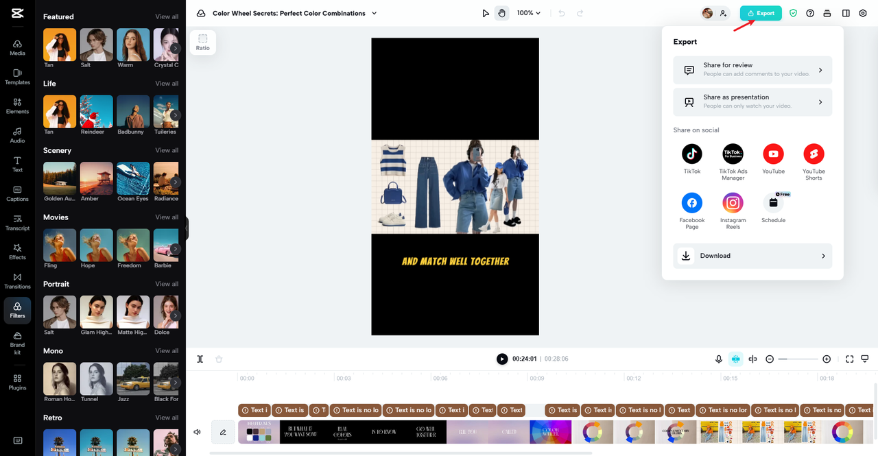Apply the Reindeer filter
Viewport: 878px width, 456px height.
point(97,112)
